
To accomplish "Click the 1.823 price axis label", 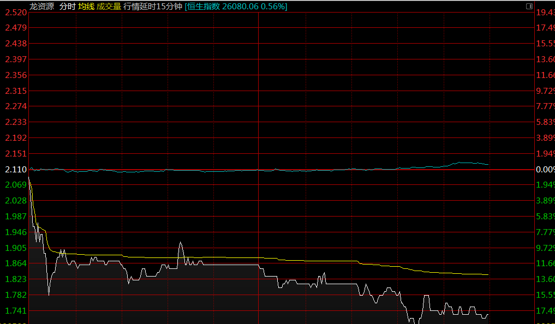I will (x=15, y=279).
